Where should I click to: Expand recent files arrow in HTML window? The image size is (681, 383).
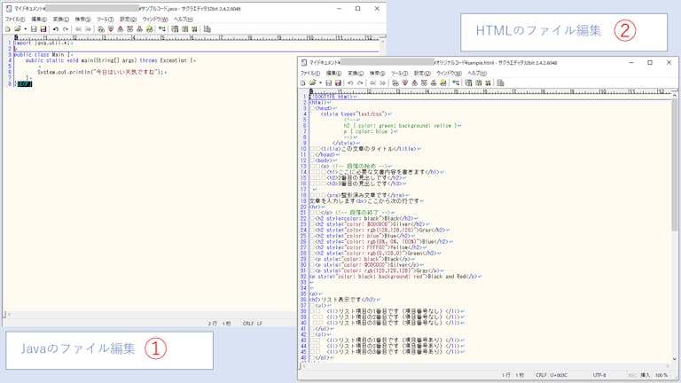[x=320, y=83]
